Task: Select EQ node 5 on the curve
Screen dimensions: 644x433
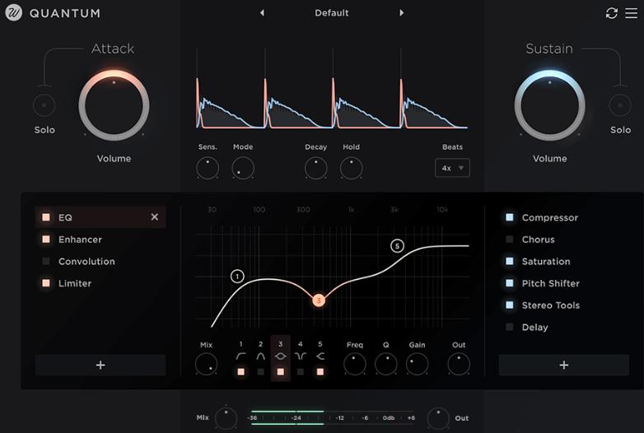Action: coord(397,246)
